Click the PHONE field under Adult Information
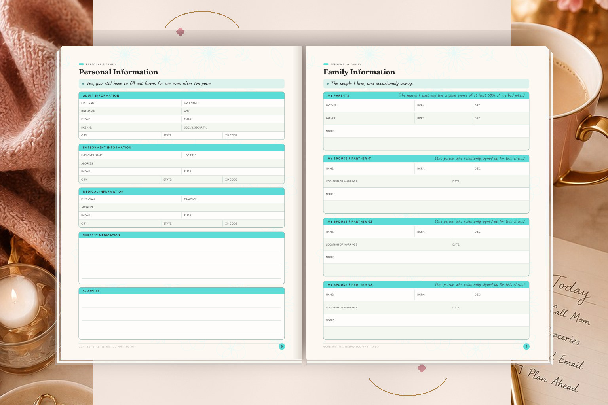The image size is (608, 405). 130,119
